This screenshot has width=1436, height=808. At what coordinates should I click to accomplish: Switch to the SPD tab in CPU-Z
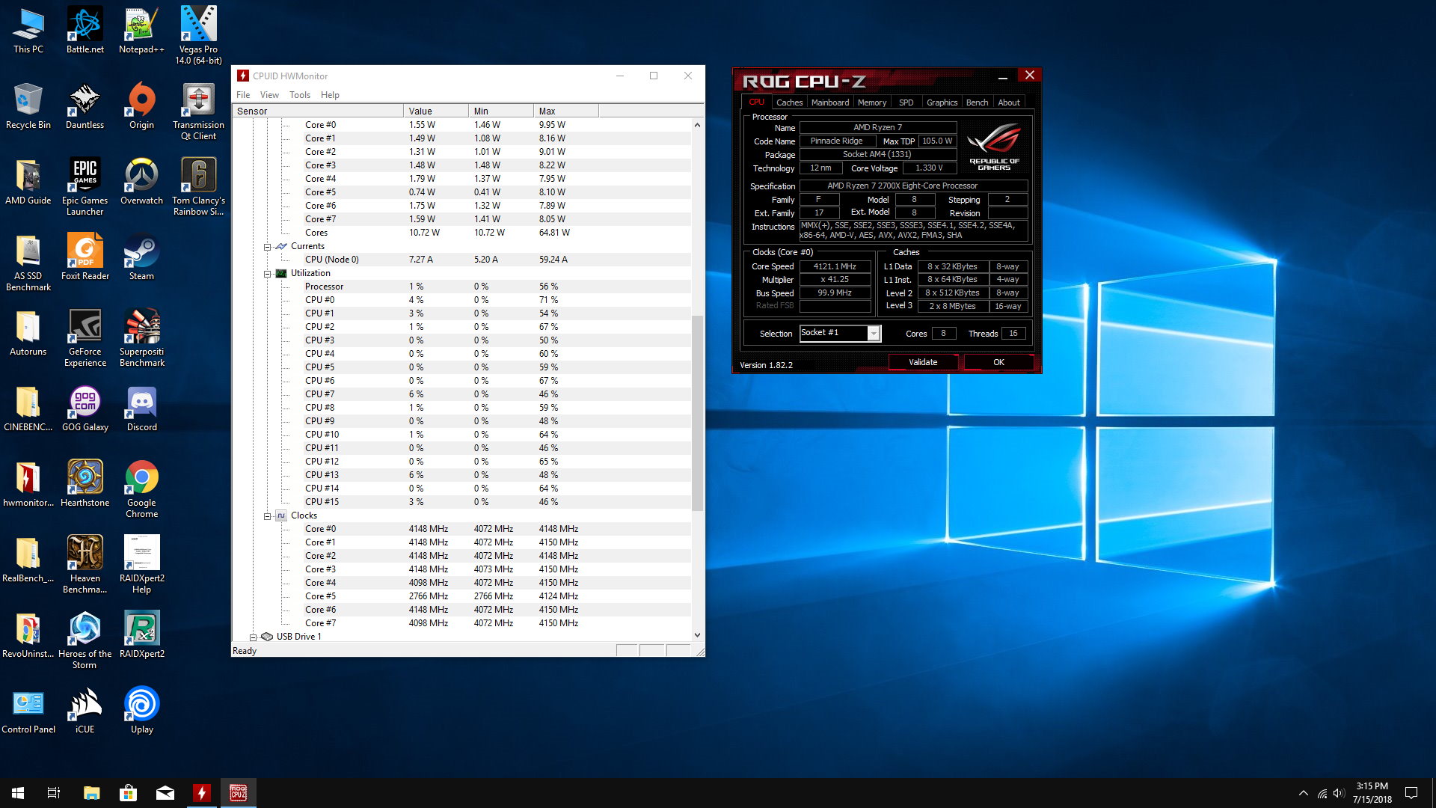(x=906, y=102)
